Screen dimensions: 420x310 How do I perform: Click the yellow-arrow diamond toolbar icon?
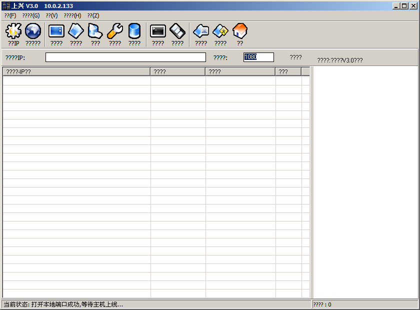pos(220,31)
